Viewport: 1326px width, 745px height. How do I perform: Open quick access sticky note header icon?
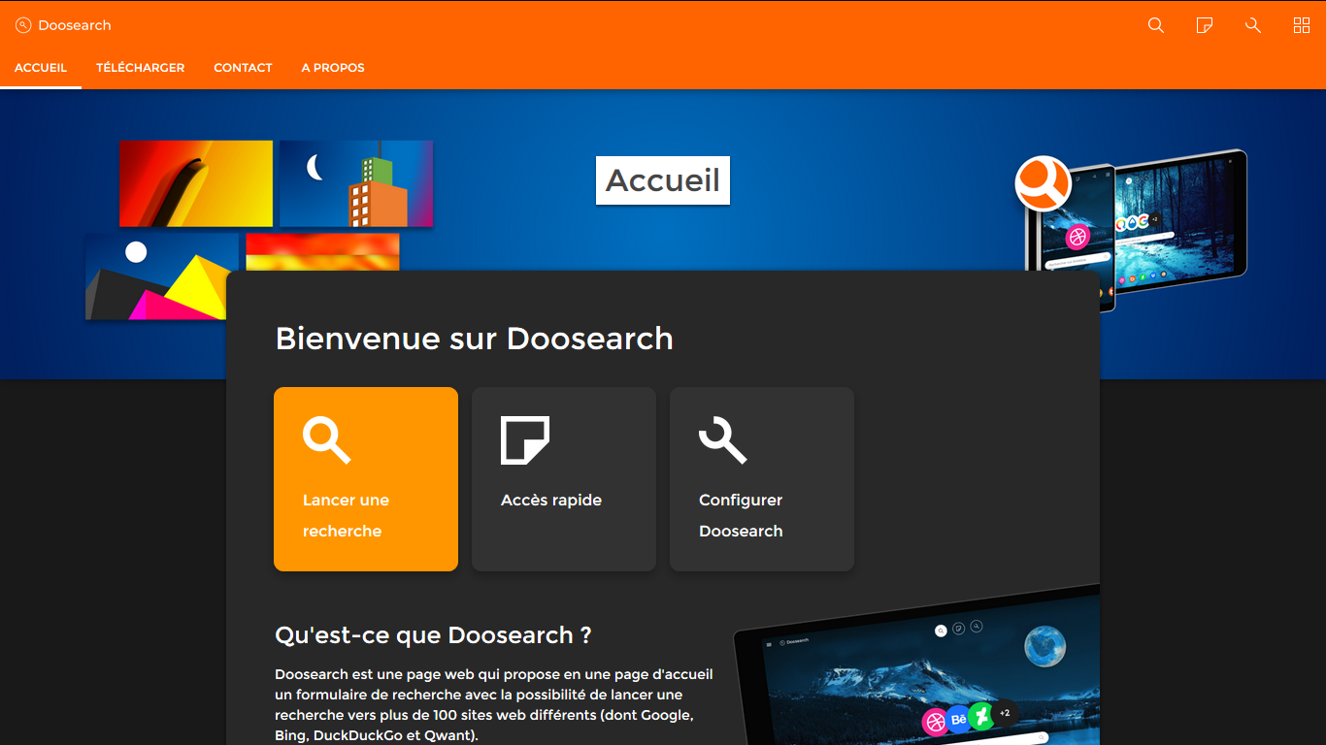(x=1204, y=25)
